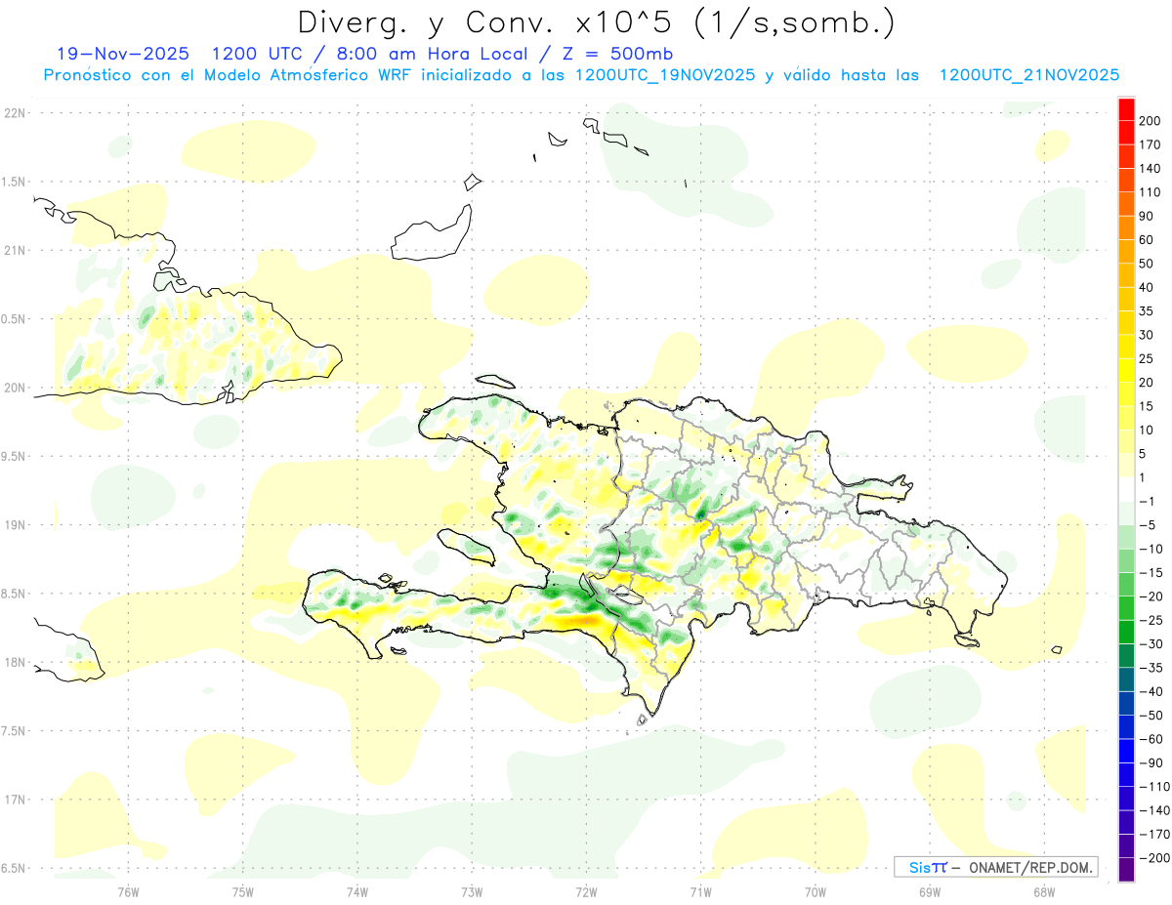Click the 18N latitude label
Image resolution: width=1172 pixels, height=905 pixels.
(x=14, y=662)
